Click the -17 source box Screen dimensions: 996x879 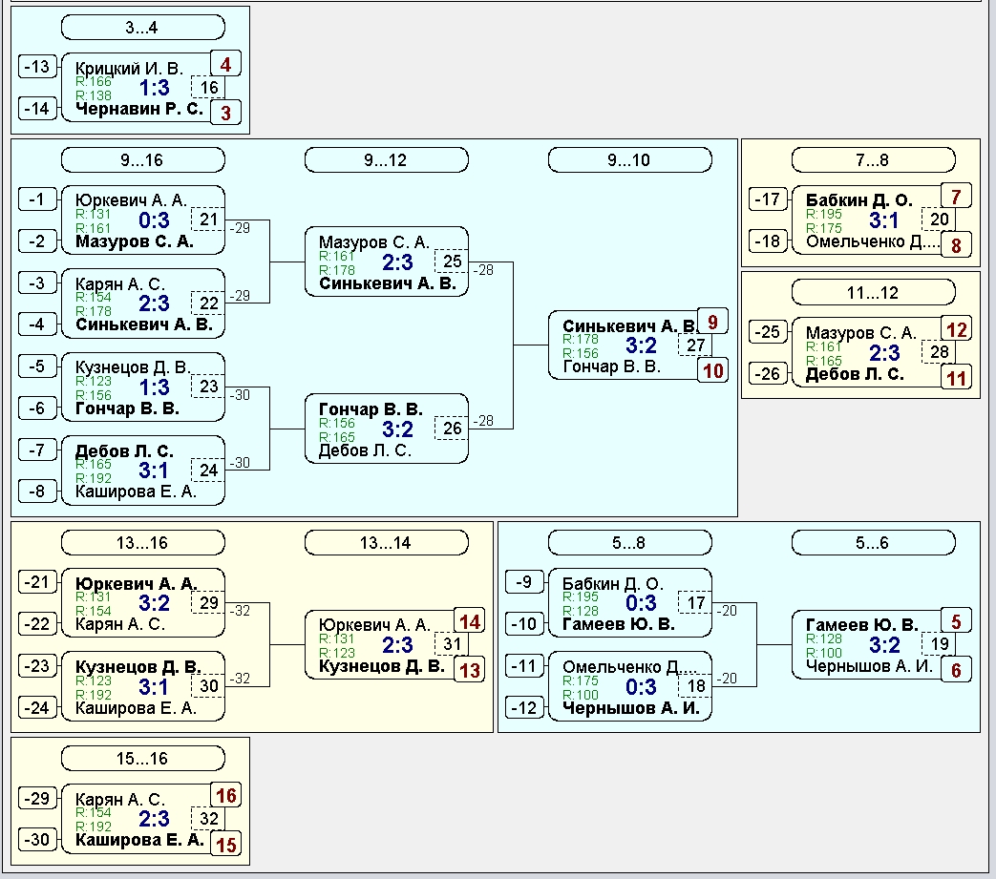tap(768, 199)
